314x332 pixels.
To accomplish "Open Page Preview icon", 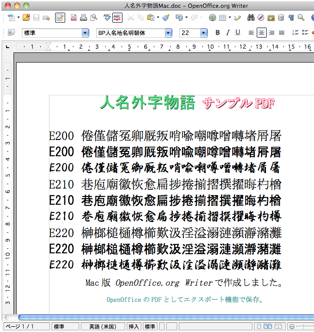I will (x=94, y=17).
